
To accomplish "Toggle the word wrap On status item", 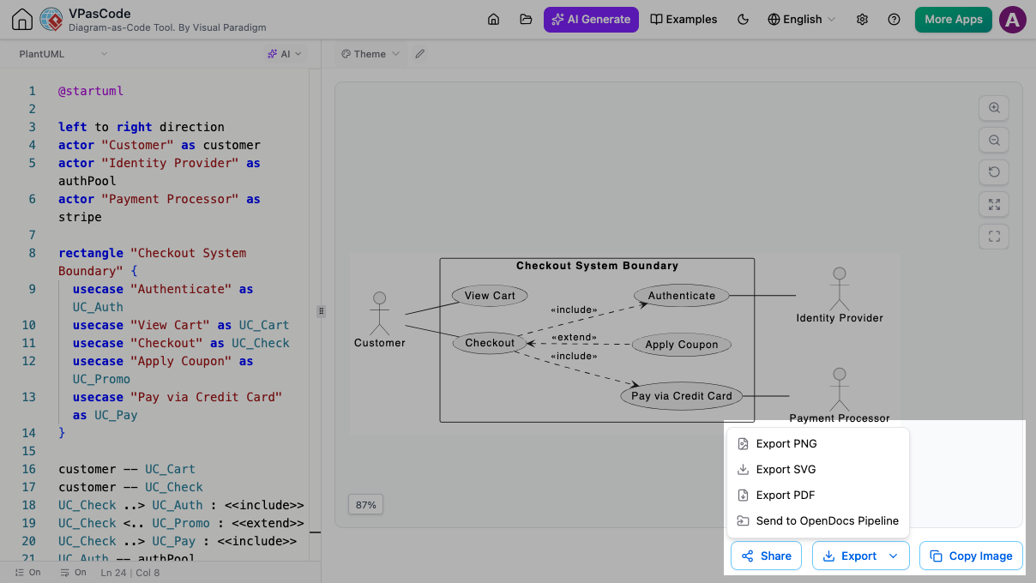I will (x=73, y=572).
